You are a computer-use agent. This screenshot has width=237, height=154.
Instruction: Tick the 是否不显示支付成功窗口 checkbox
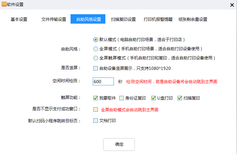(96, 109)
